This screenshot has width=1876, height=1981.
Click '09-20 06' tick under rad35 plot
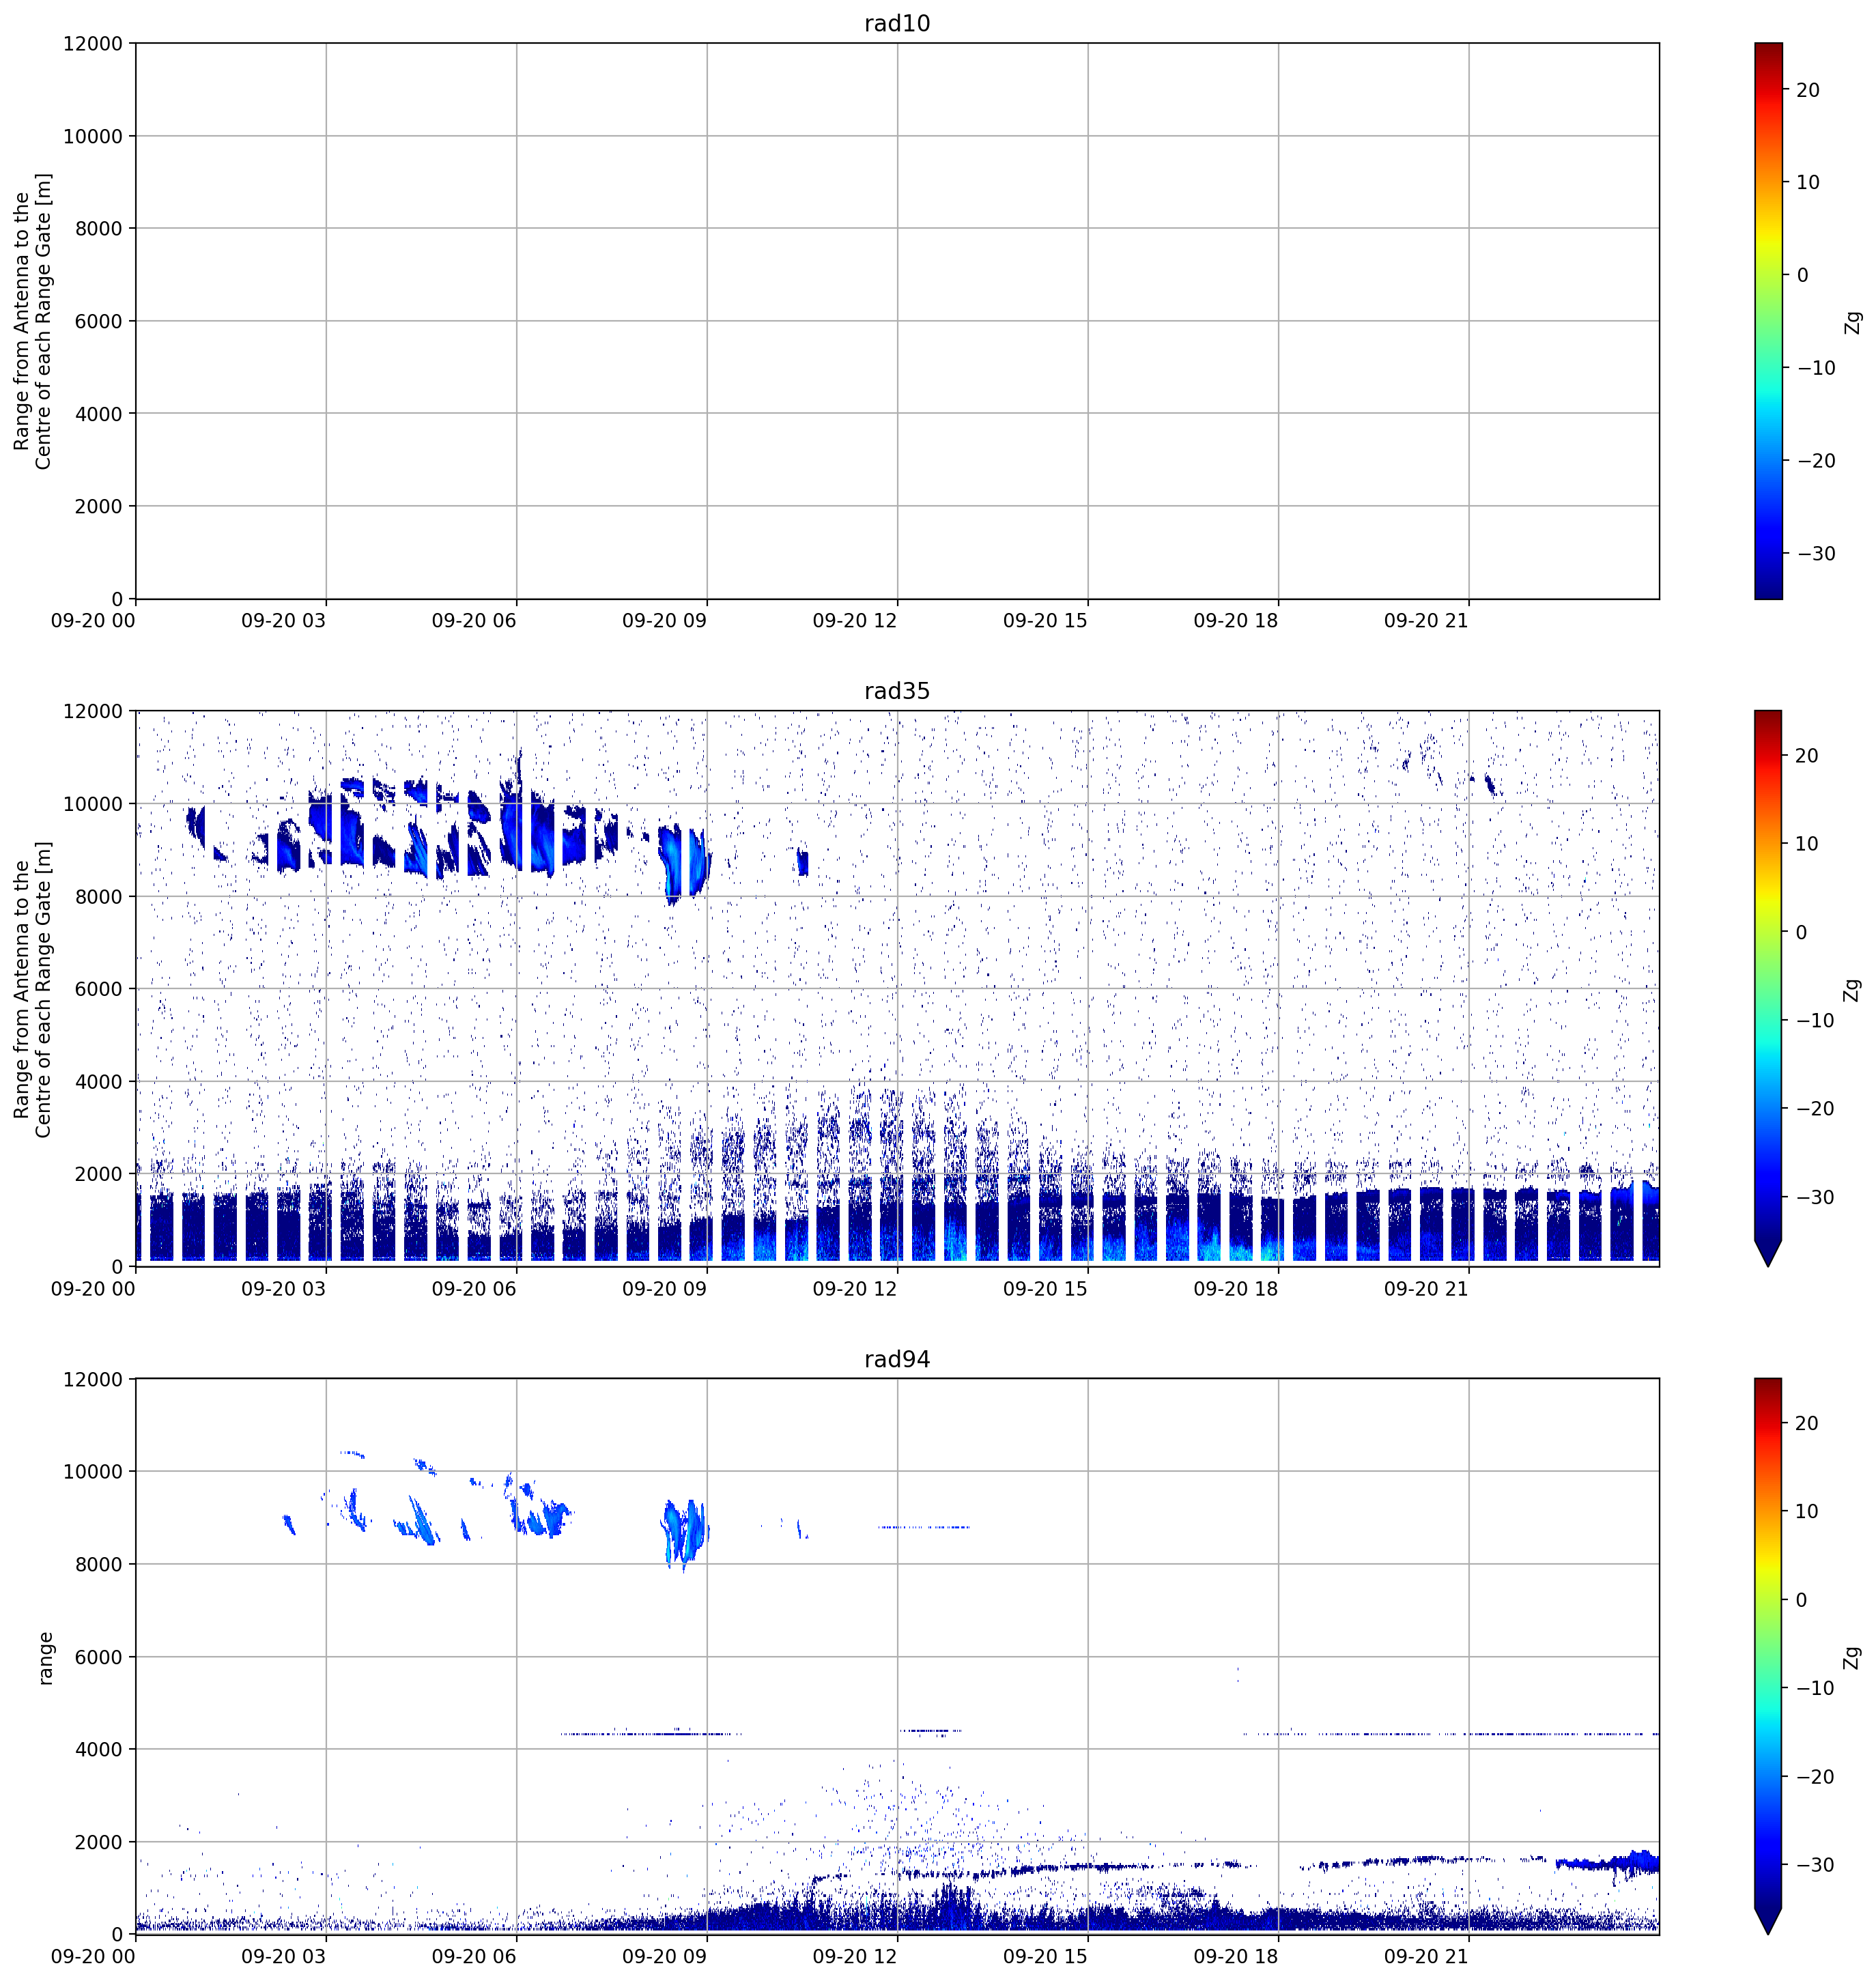[474, 1288]
